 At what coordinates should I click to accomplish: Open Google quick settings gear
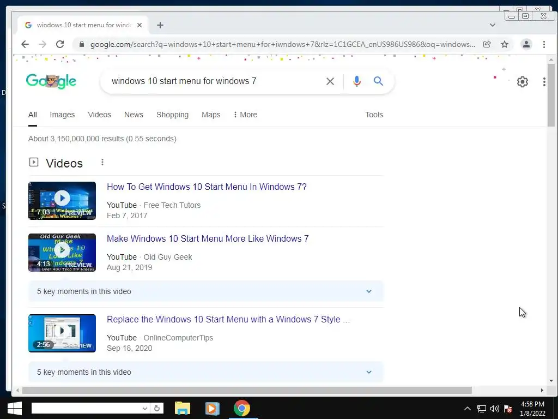[523, 82]
